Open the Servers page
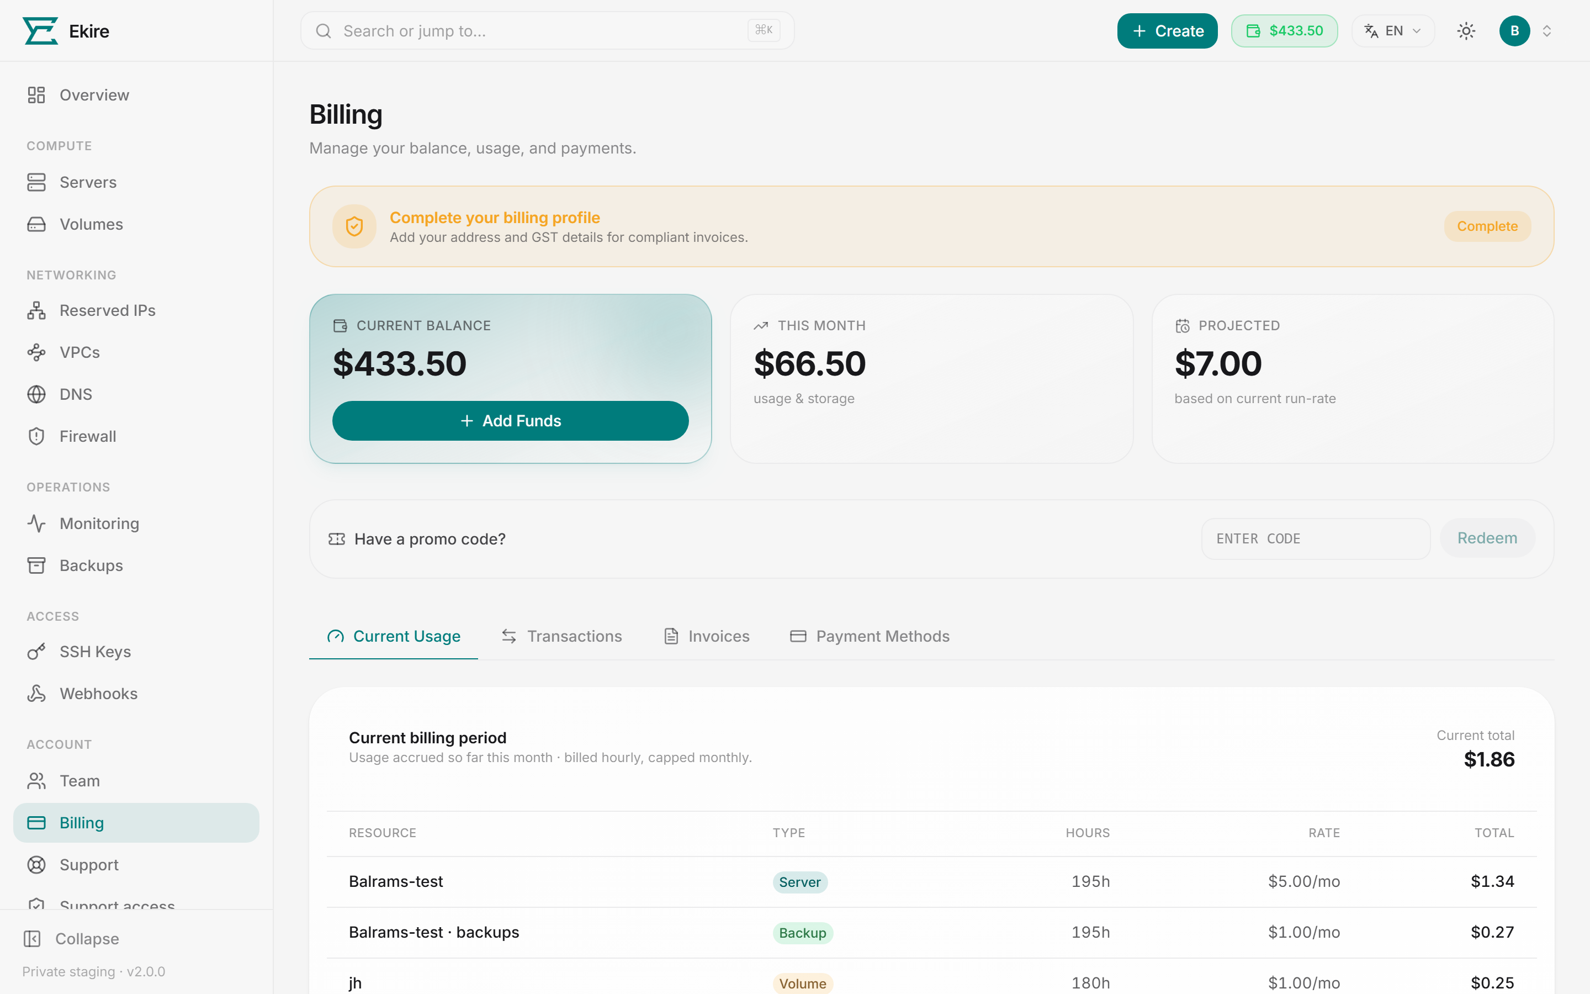Screen dimensions: 1590x994 136,182
